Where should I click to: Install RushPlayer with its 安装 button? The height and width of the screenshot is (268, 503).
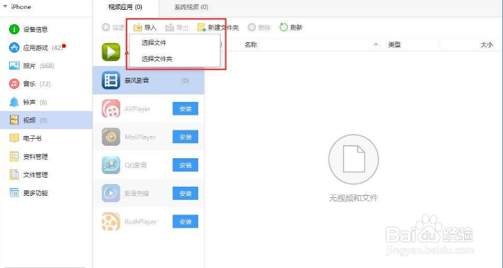click(186, 221)
